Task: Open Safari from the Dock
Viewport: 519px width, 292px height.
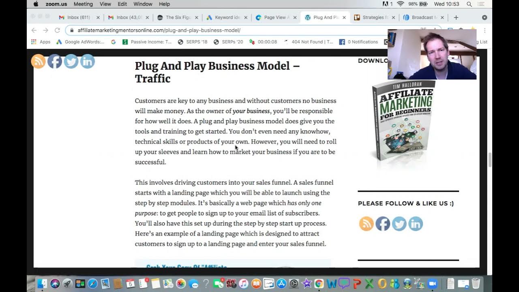Action: click(x=92, y=283)
